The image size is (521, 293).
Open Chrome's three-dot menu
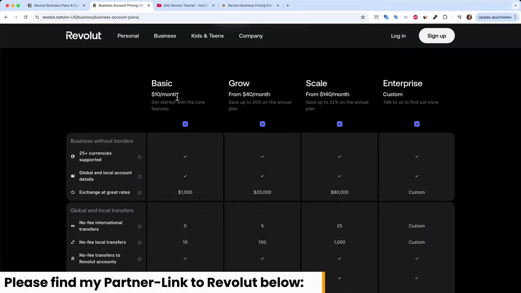click(x=515, y=17)
